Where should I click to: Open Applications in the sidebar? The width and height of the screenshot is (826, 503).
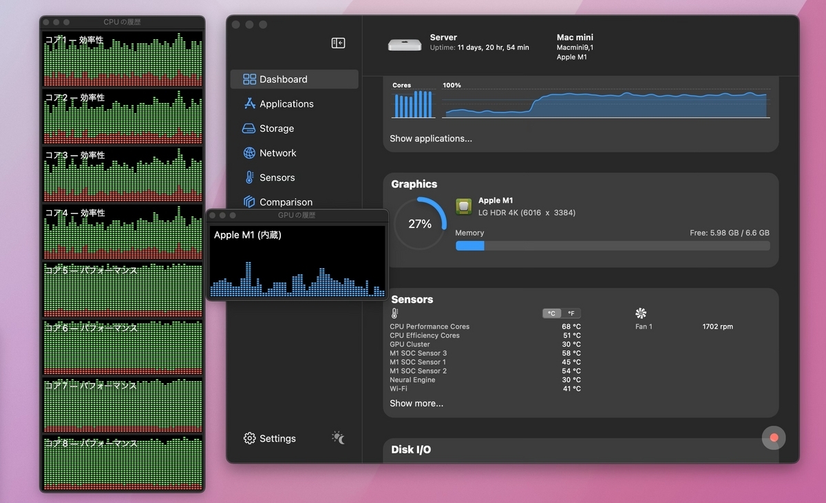click(295, 104)
